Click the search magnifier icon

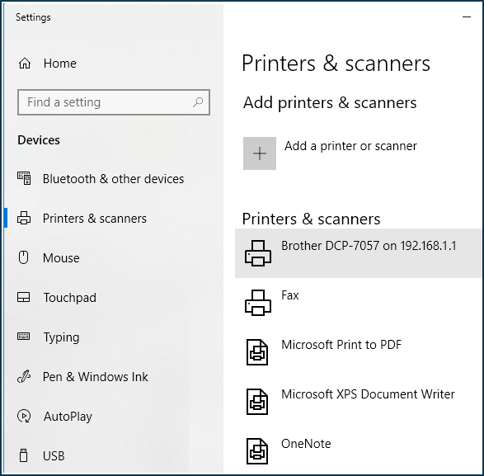coord(198,102)
